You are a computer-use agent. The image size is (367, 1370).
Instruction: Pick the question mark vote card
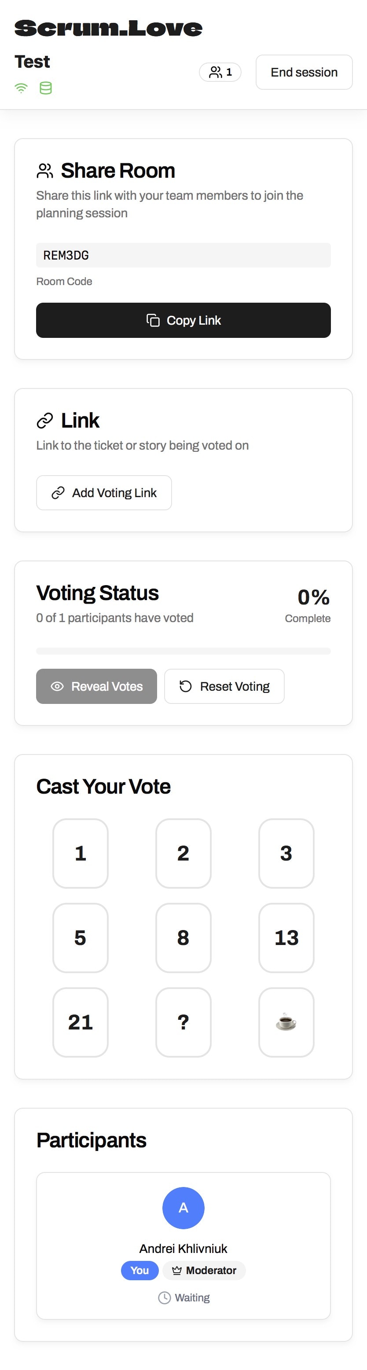point(183,1022)
